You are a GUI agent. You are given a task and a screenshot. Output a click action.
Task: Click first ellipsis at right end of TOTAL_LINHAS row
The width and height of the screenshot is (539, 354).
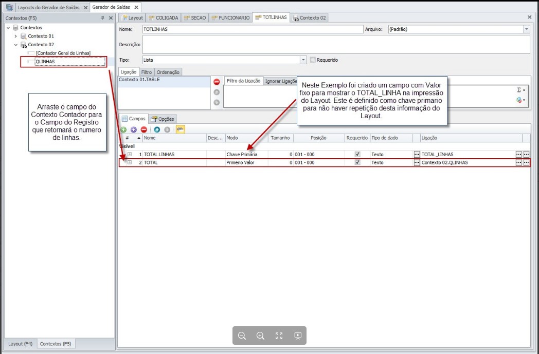pyautogui.click(x=519, y=154)
